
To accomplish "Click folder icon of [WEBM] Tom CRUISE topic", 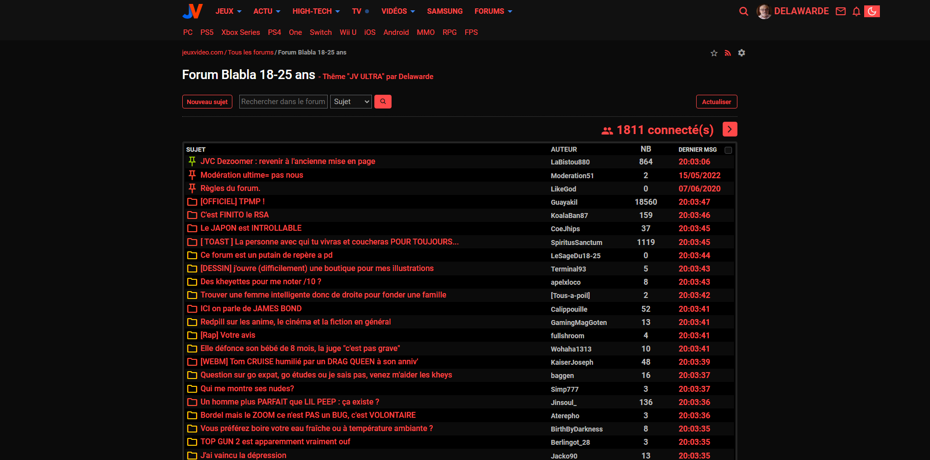I will [192, 362].
